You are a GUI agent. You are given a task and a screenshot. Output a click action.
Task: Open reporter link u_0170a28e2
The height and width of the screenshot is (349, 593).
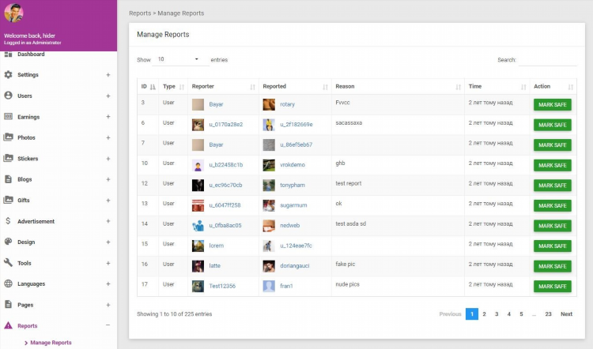click(x=226, y=124)
